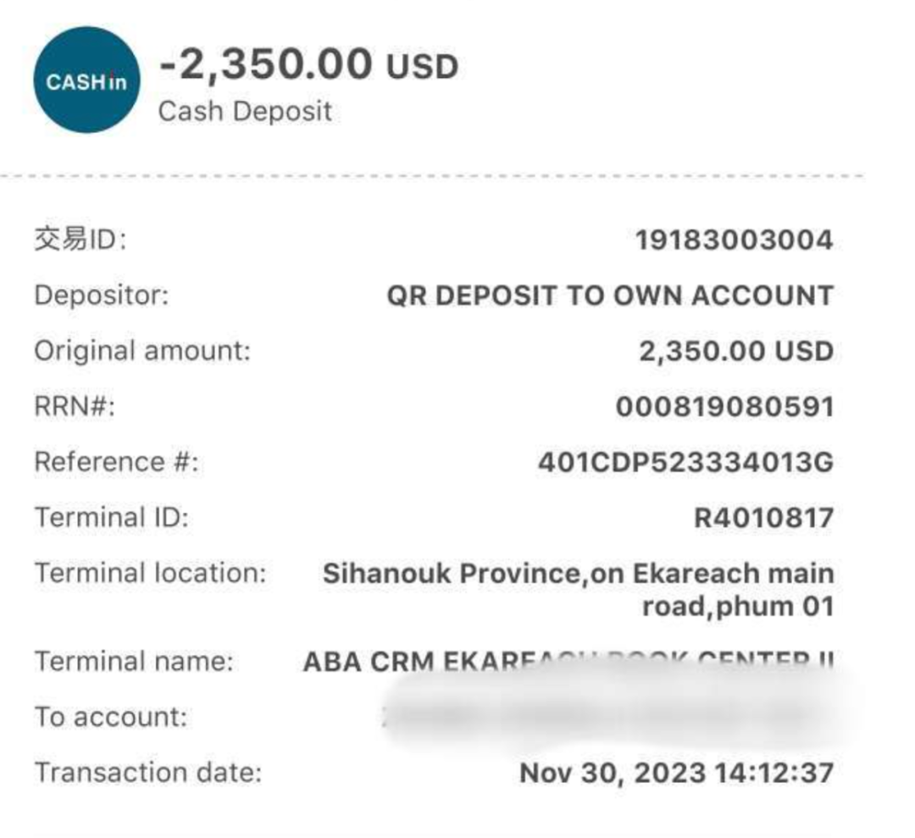Select QR DEPOSIT TO OWN ACCOUNT text
This screenshot has height=838, width=915.
pos(610,295)
